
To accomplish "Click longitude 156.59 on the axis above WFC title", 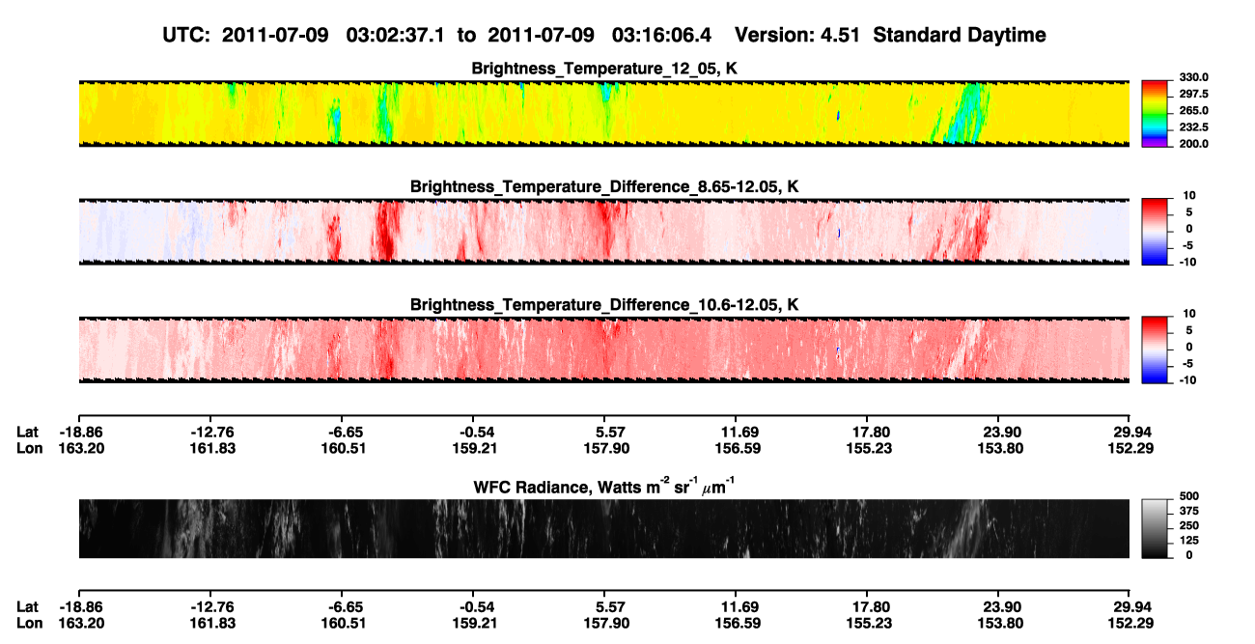I will pyautogui.click(x=737, y=447).
